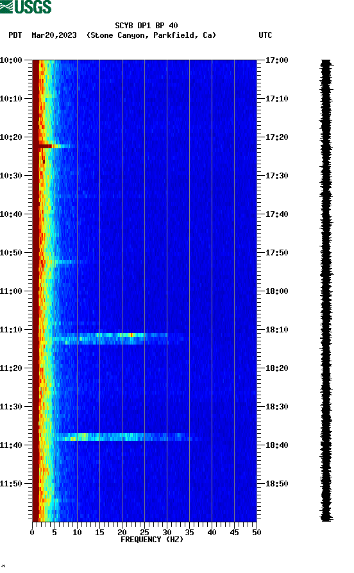Click the 10:10 PDT time label
This screenshot has width=354, height=573.
(x=11, y=99)
